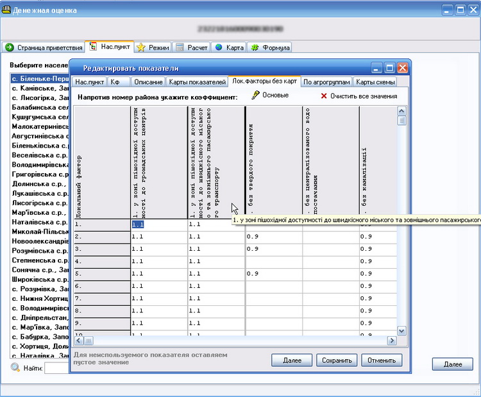Click row 2 cell in first factor column
Screen dimensions: 481x397
[x=159, y=237]
